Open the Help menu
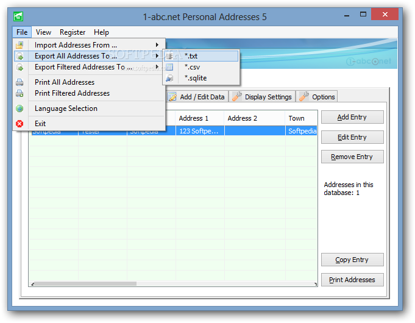 click(101, 32)
